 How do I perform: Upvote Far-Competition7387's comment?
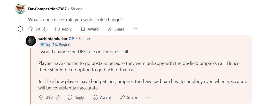pos(30,29)
